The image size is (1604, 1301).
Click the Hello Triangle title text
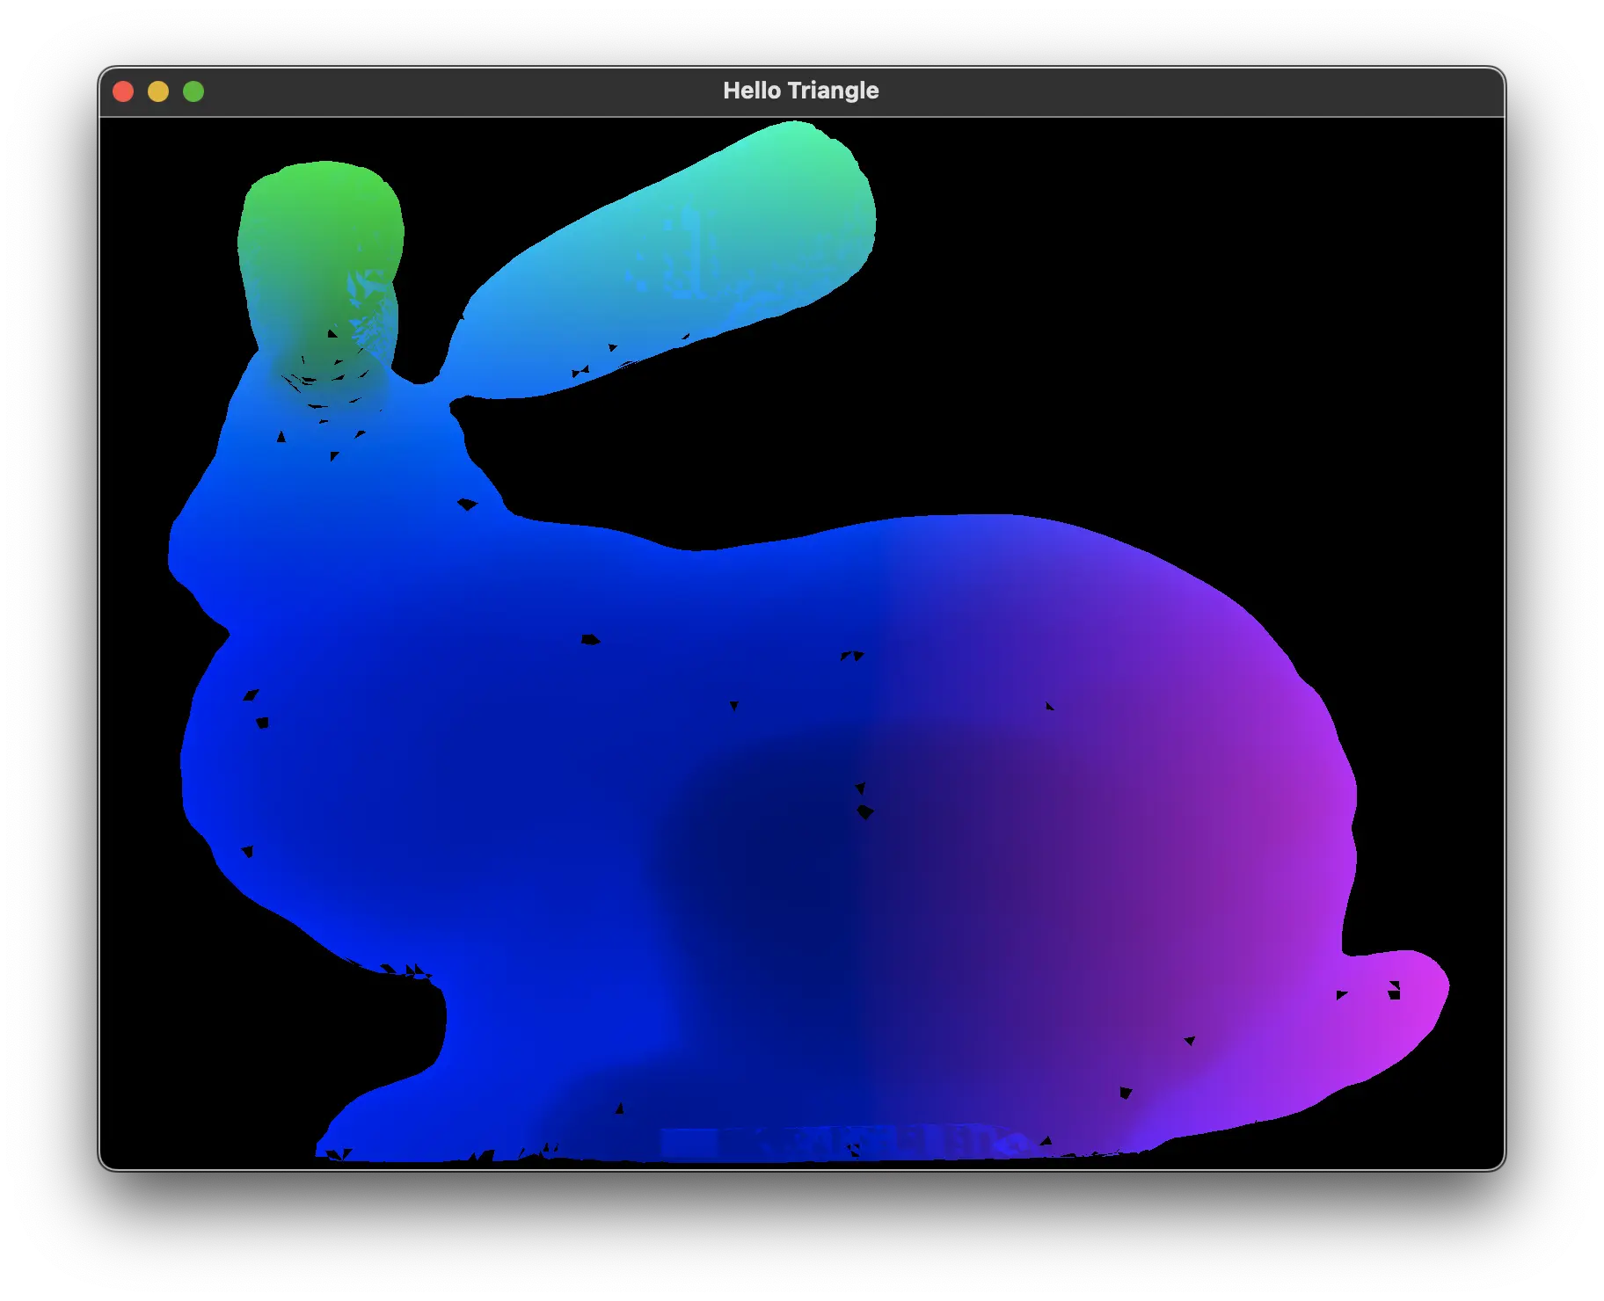pyautogui.click(x=801, y=90)
